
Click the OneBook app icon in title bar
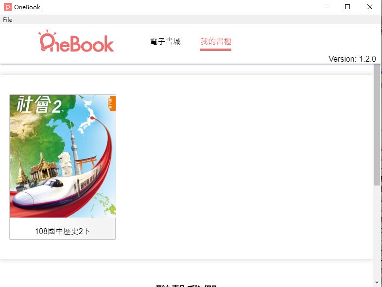(8, 7)
